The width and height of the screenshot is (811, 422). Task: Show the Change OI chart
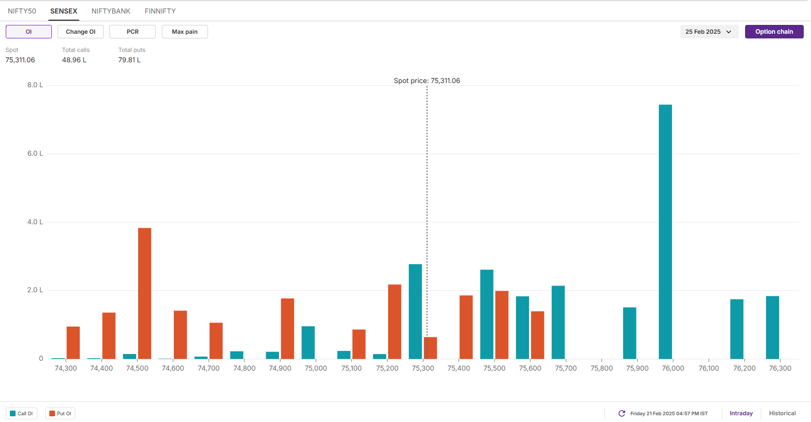[80, 32]
